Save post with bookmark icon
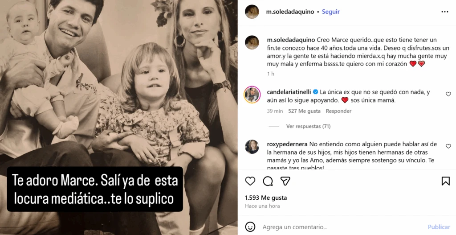 (445, 181)
